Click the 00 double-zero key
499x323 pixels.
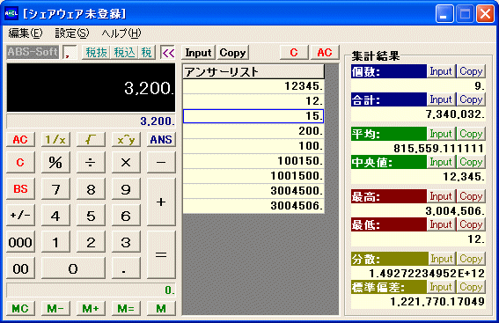(x=20, y=268)
